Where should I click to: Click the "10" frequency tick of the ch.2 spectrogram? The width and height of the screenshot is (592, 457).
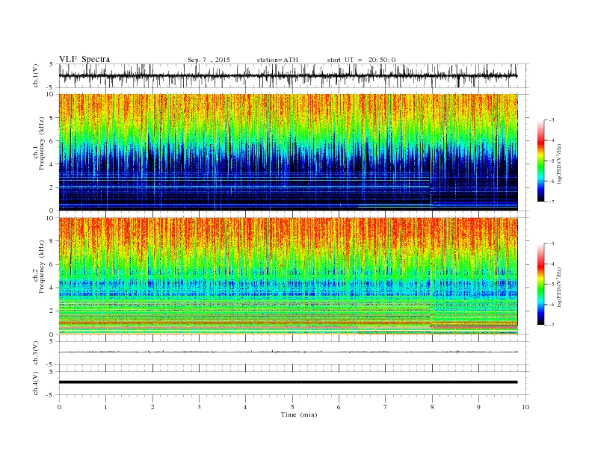[52, 218]
